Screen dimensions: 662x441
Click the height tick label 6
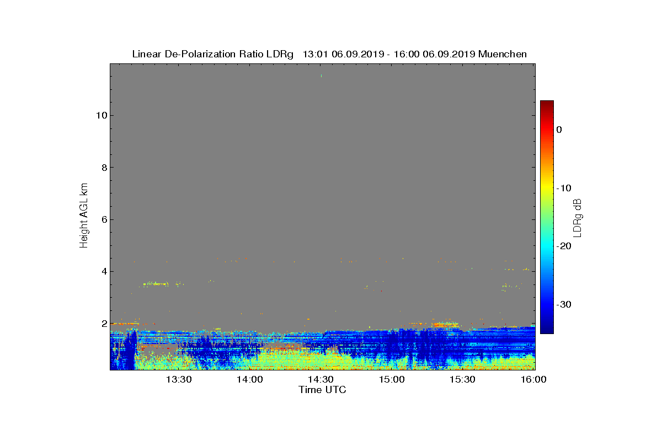point(103,219)
